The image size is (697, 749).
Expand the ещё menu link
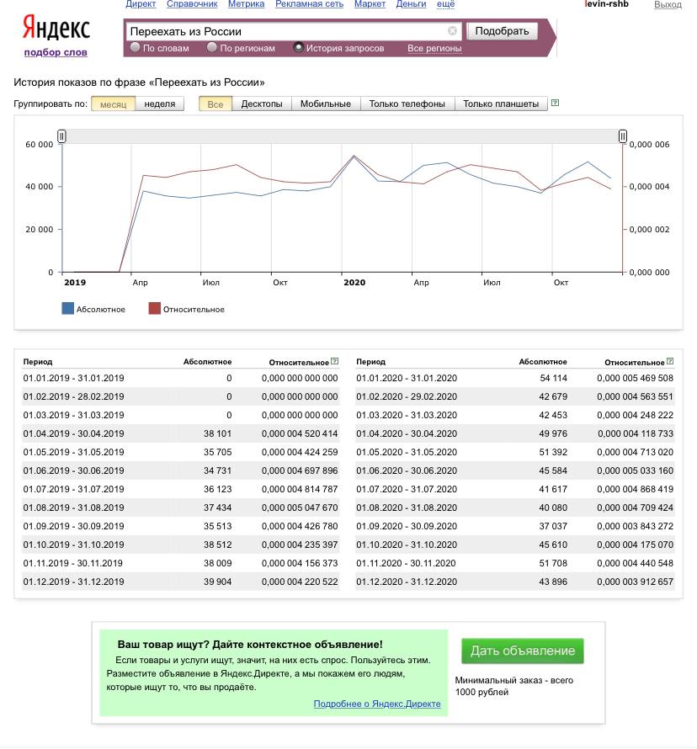(445, 4)
